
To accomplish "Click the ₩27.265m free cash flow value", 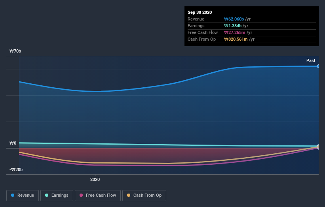I will (234, 32).
